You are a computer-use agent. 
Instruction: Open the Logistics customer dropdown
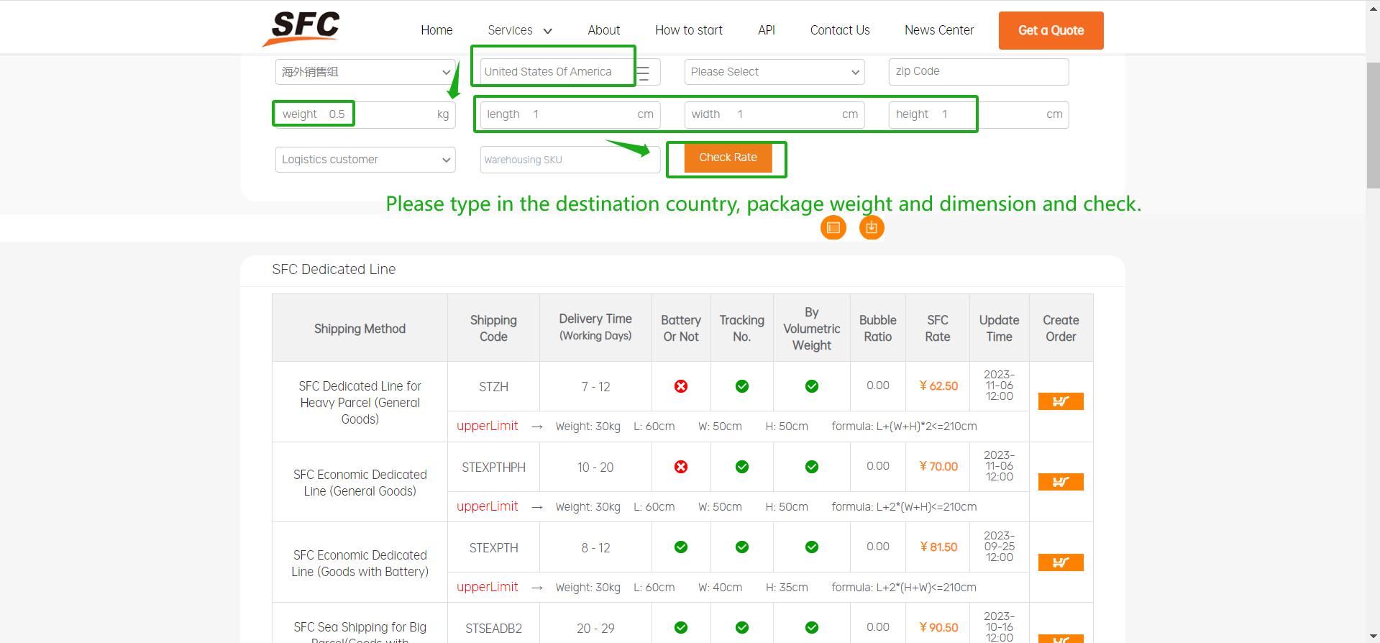coord(365,160)
